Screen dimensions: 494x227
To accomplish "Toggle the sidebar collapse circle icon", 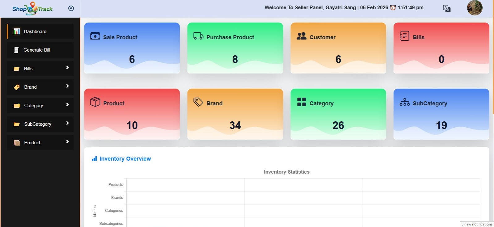I will (71, 8).
